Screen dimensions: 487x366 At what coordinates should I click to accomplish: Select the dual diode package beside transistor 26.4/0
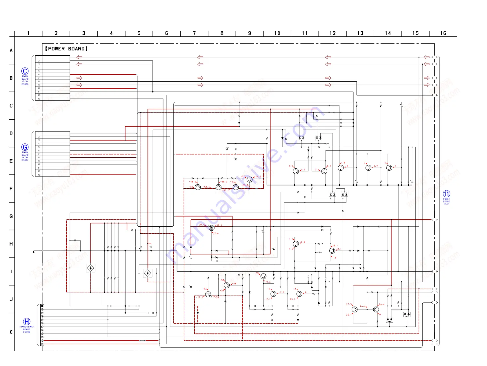(390, 319)
